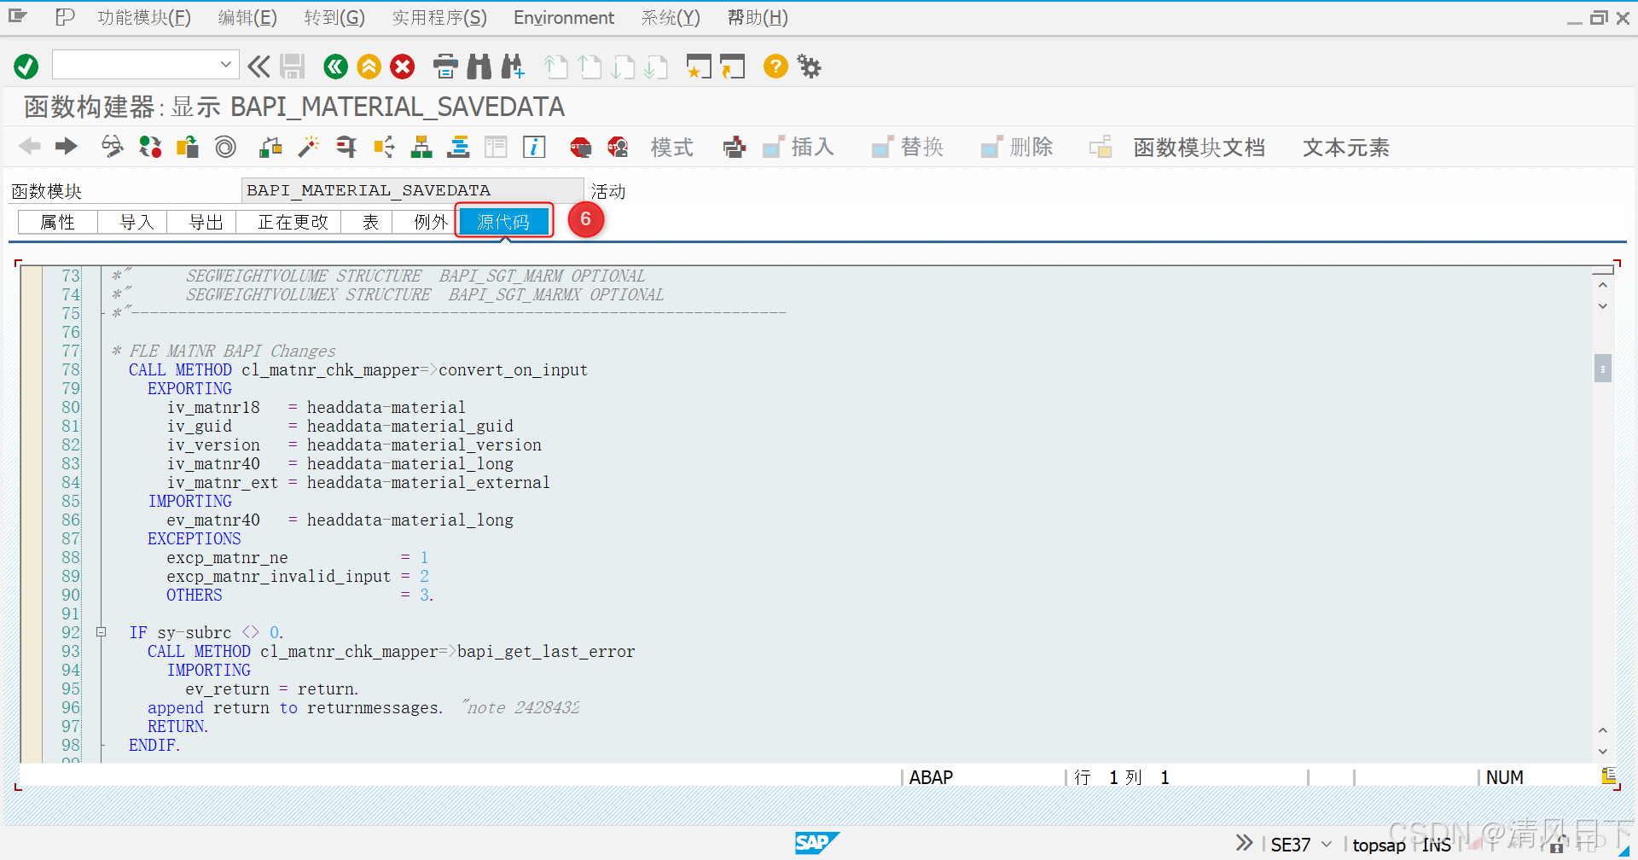Click the ABAP label in editor status bar

point(931,777)
